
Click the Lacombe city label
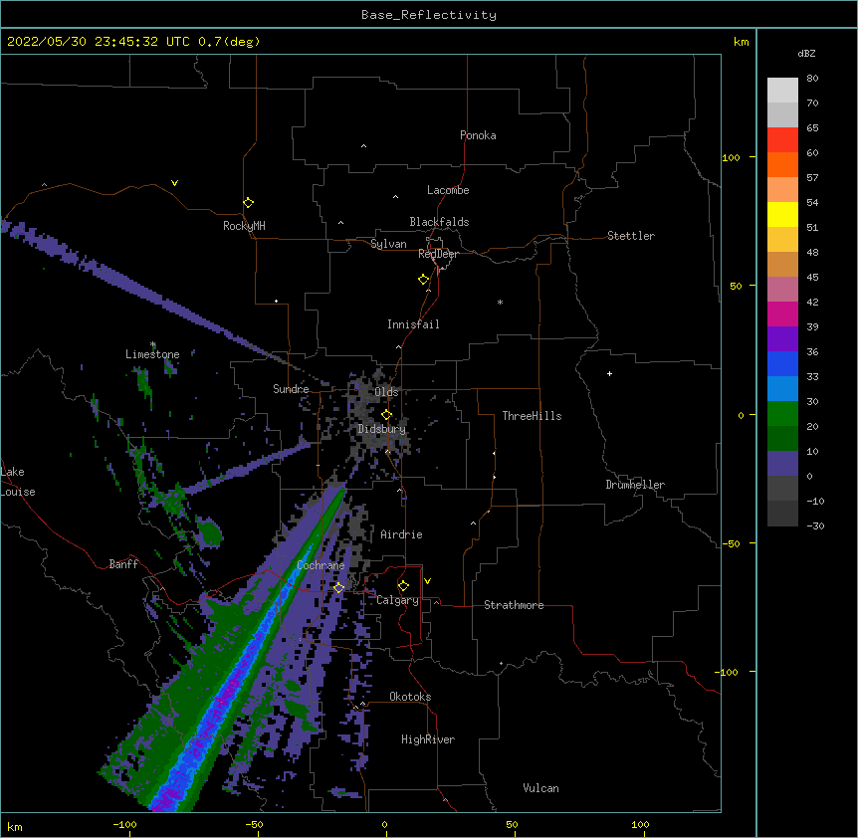(x=448, y=190)
